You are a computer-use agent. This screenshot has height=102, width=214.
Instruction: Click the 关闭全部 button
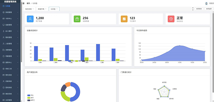click(209, 9)
